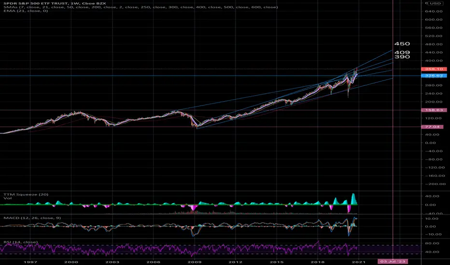Click the 640.00 price axis value

click(434, 11)
